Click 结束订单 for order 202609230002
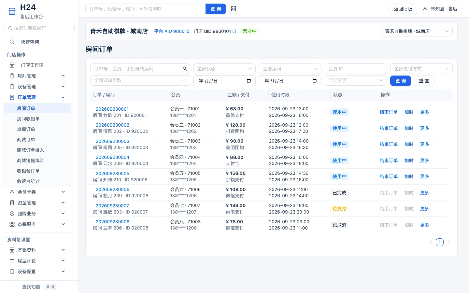This screenshot has height=293, width=469. pyautogui.click(x=389, y=128)
